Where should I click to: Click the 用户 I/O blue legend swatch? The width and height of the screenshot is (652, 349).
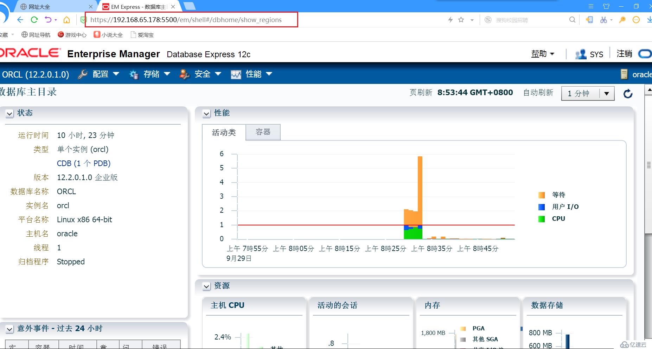(542, 207)
